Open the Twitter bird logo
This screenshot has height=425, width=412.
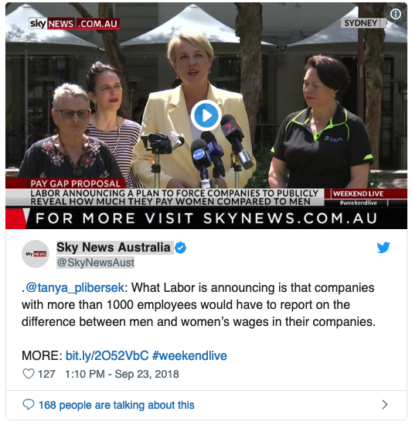[x=383, y=247]
